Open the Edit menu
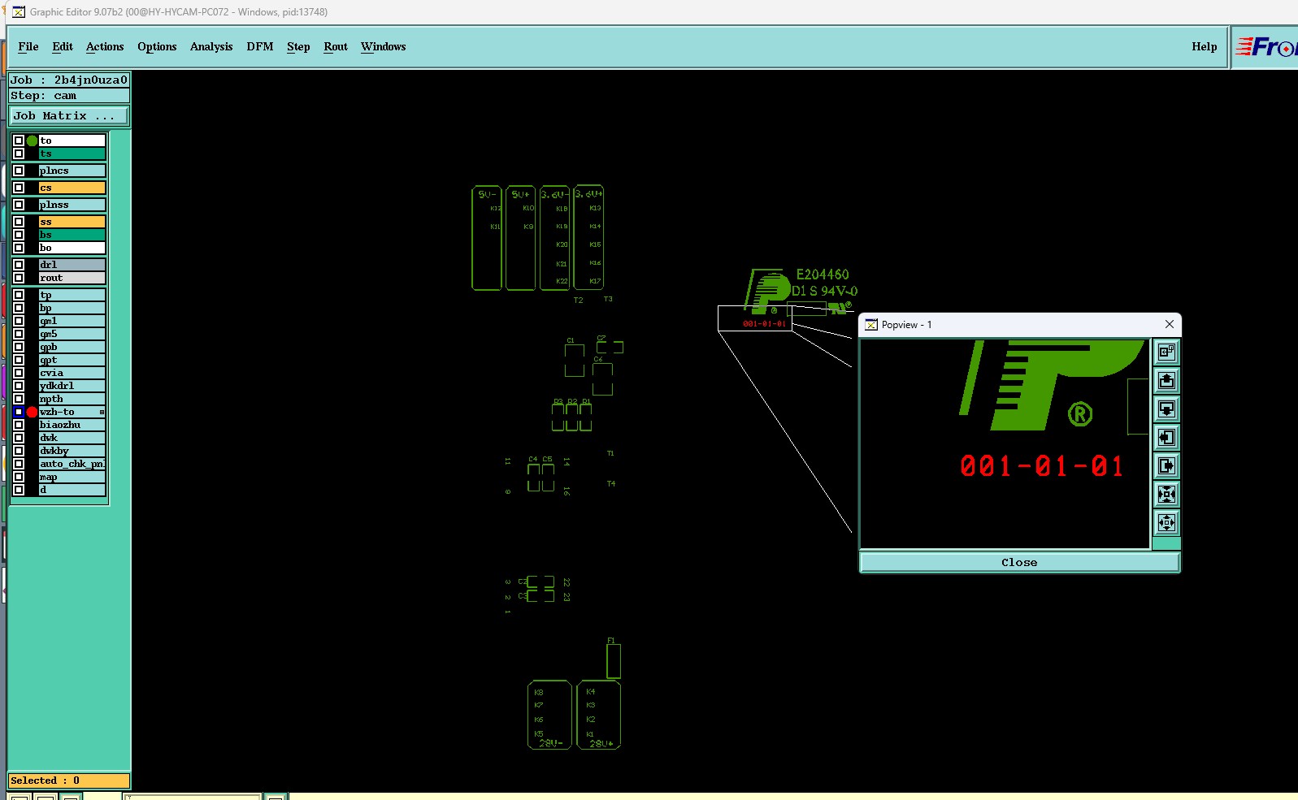This screenshot has width=1298, height=800. click(63, 47)
